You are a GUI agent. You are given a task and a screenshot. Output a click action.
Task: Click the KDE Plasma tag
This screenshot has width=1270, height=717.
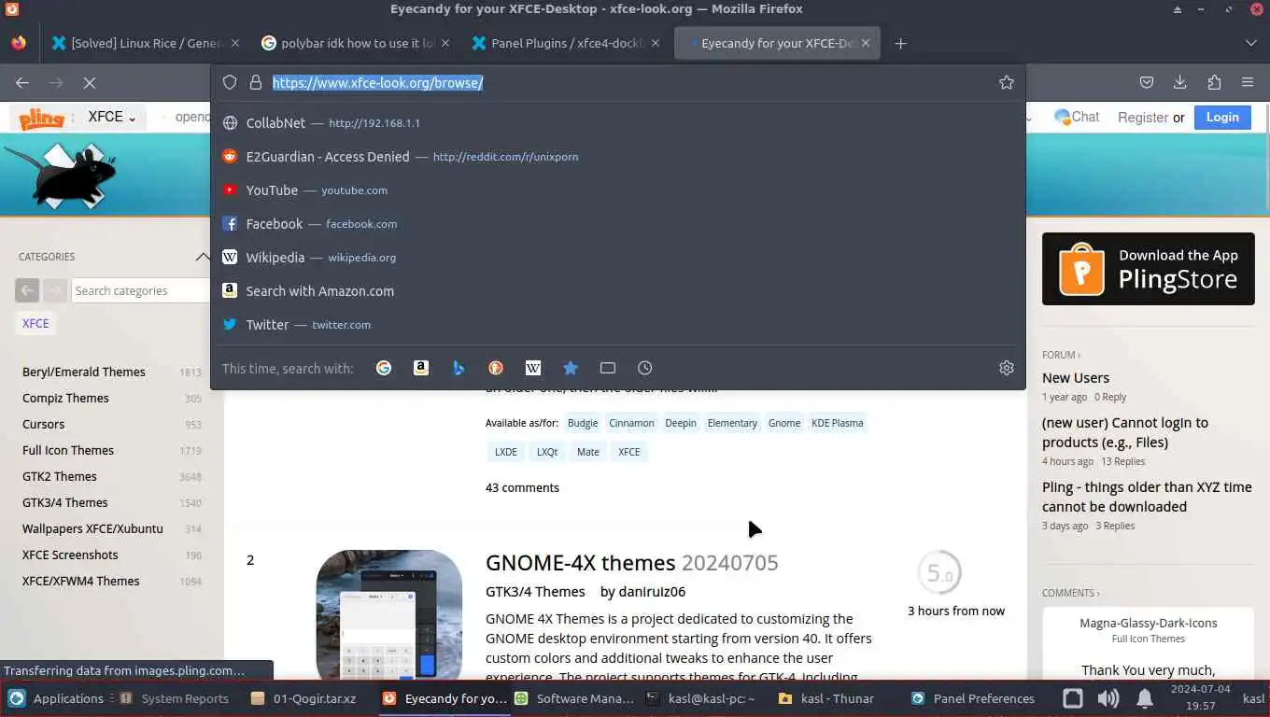(x=837, y=423)
